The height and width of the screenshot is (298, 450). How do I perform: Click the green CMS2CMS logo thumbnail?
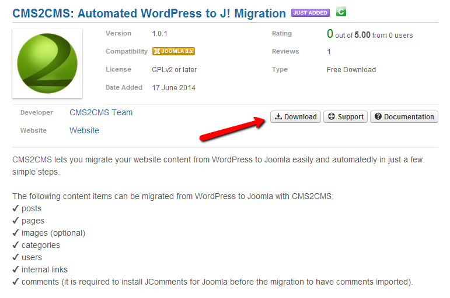(x=47, y=63)
